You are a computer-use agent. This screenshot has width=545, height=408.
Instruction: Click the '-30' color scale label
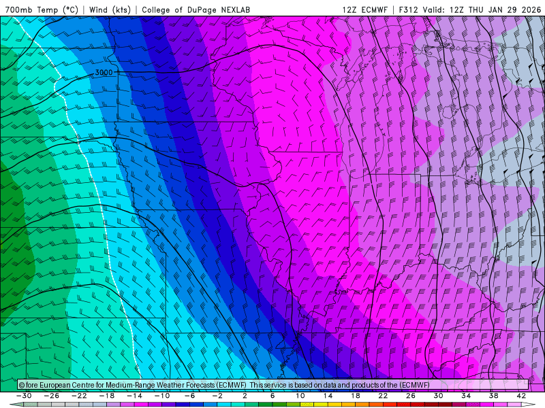24,396
